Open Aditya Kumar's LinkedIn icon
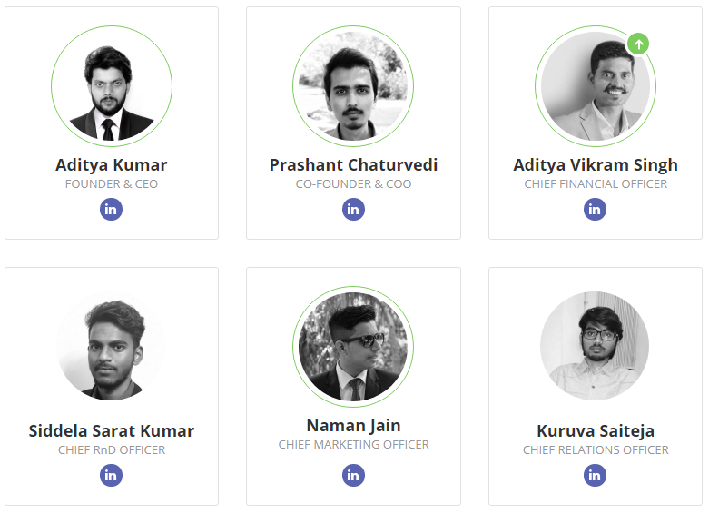The image size is (709, 513). click(112, 210)
